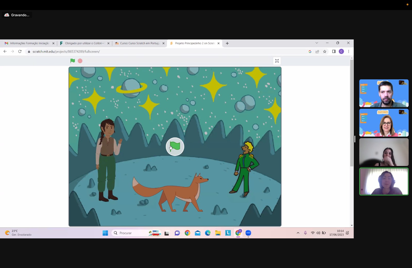
Task: Switch to the Curso Scratch em Português tab
Action: (x=139, y=43)
